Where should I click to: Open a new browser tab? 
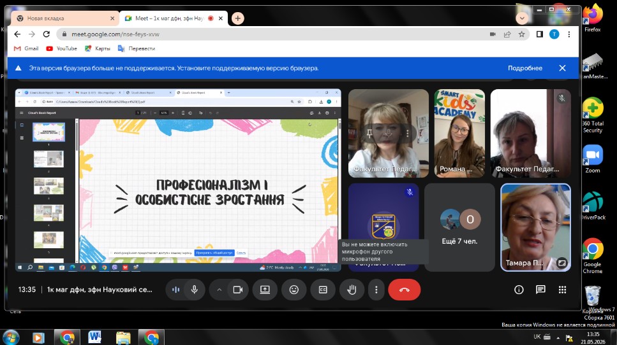tap(237, 18)
